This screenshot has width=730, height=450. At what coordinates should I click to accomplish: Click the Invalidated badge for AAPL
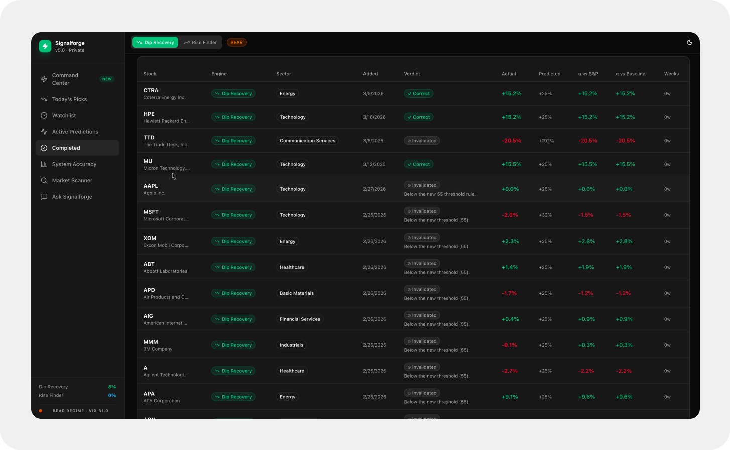pos(422,185)
